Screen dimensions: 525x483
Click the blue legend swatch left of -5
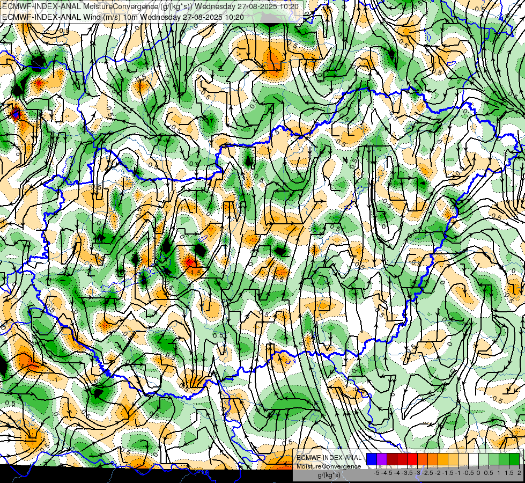tap(372, 459)
